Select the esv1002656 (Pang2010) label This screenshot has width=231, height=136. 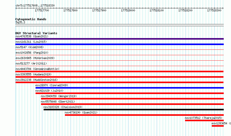click(32, 53)
